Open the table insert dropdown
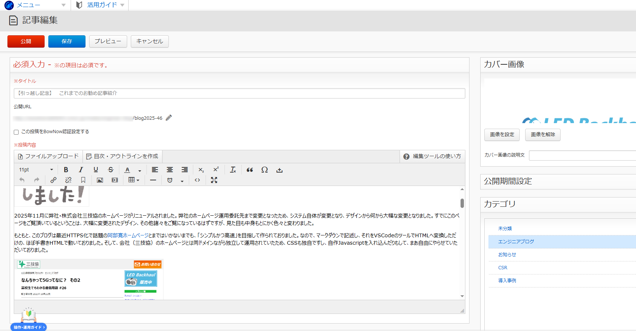The image size is (636, 331). (133, 180)
